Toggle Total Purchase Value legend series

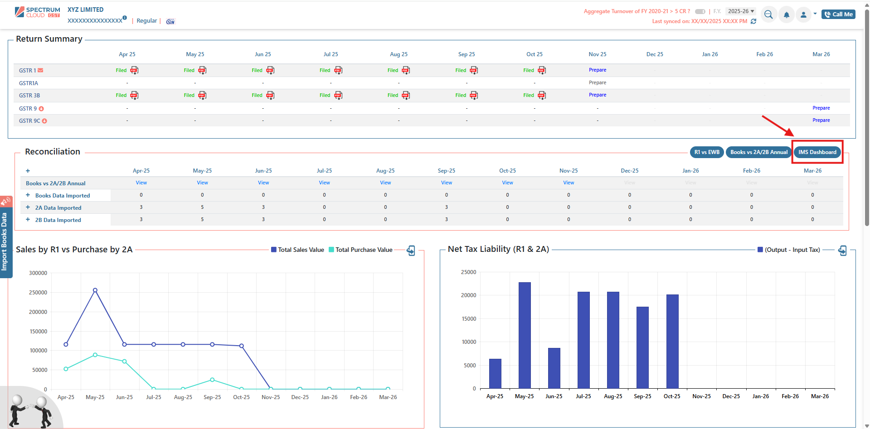click(360, 250)
